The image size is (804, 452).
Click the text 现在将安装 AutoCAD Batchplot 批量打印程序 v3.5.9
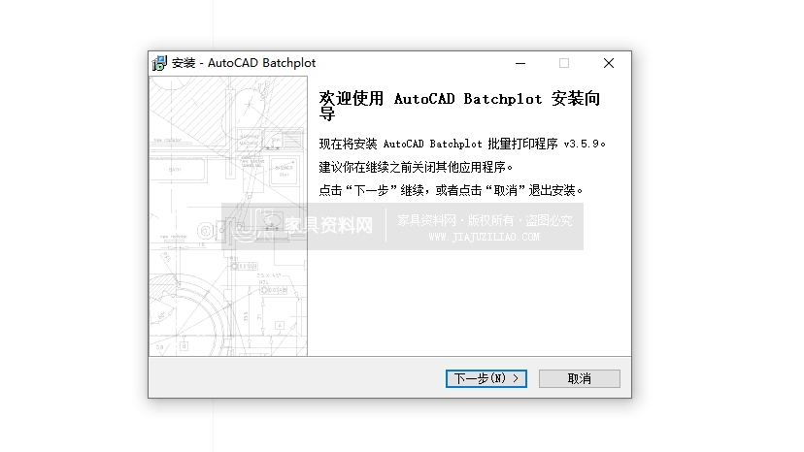(462, 144)
